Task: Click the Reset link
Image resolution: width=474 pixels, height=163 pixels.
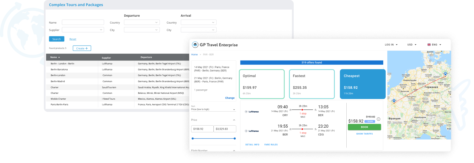Action: coord(73,39)
